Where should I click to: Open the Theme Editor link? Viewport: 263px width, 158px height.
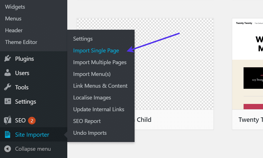pyautogui.click(x=21, y=42)
